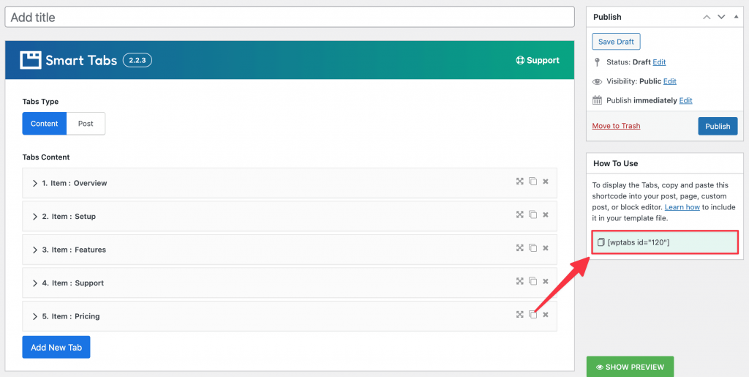749x377 pixels.
Task: Remove the Features tab item
Action: [x=546, y=248]
